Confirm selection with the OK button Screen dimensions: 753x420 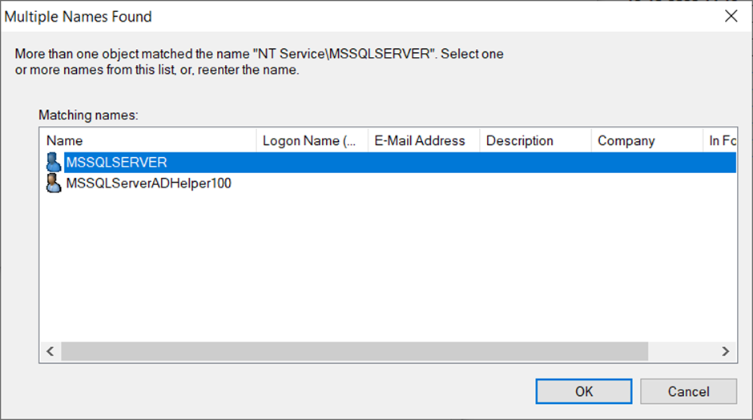(x=583, y=391)
